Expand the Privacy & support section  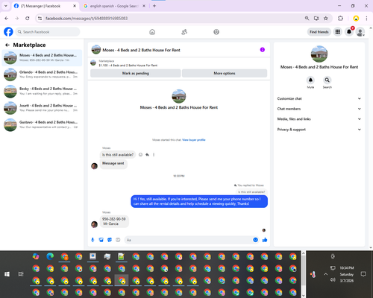click(x=319, y=130)
